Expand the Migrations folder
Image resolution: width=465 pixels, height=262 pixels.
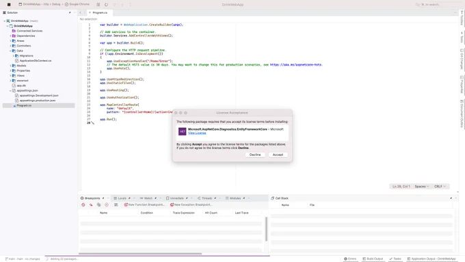[14, 56]
